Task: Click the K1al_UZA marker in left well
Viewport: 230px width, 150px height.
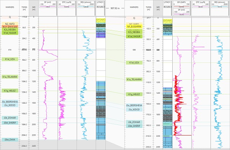Action: 10,59
